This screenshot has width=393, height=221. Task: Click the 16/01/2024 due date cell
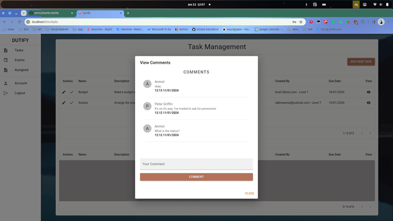(337, 92)
